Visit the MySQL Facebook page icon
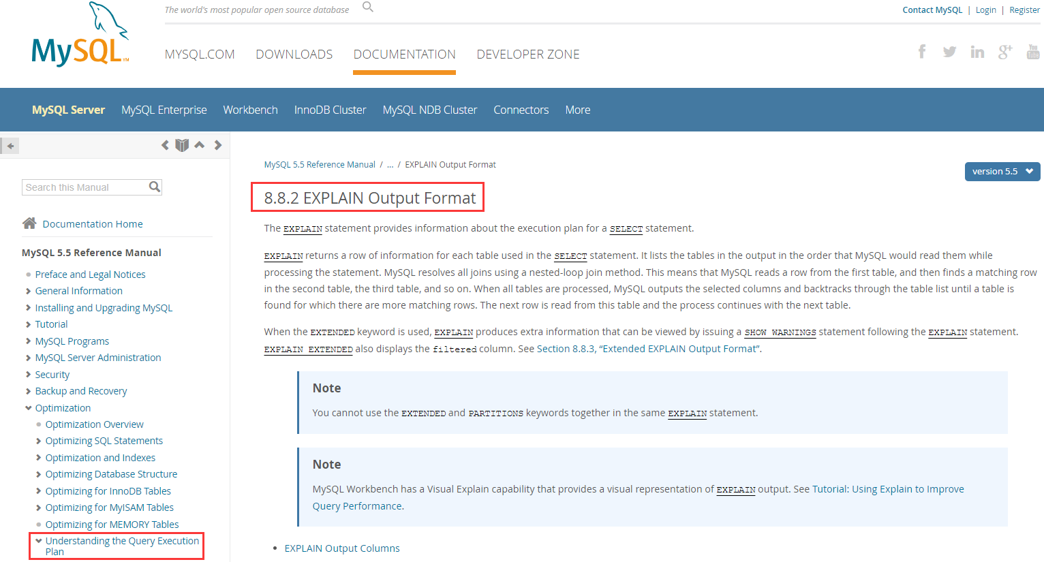Viewport: 1044px width, 562px height. pos(922,52)
